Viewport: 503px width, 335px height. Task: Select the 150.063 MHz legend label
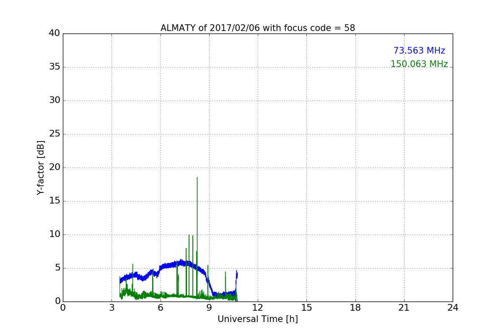click(x=419, y=64)
